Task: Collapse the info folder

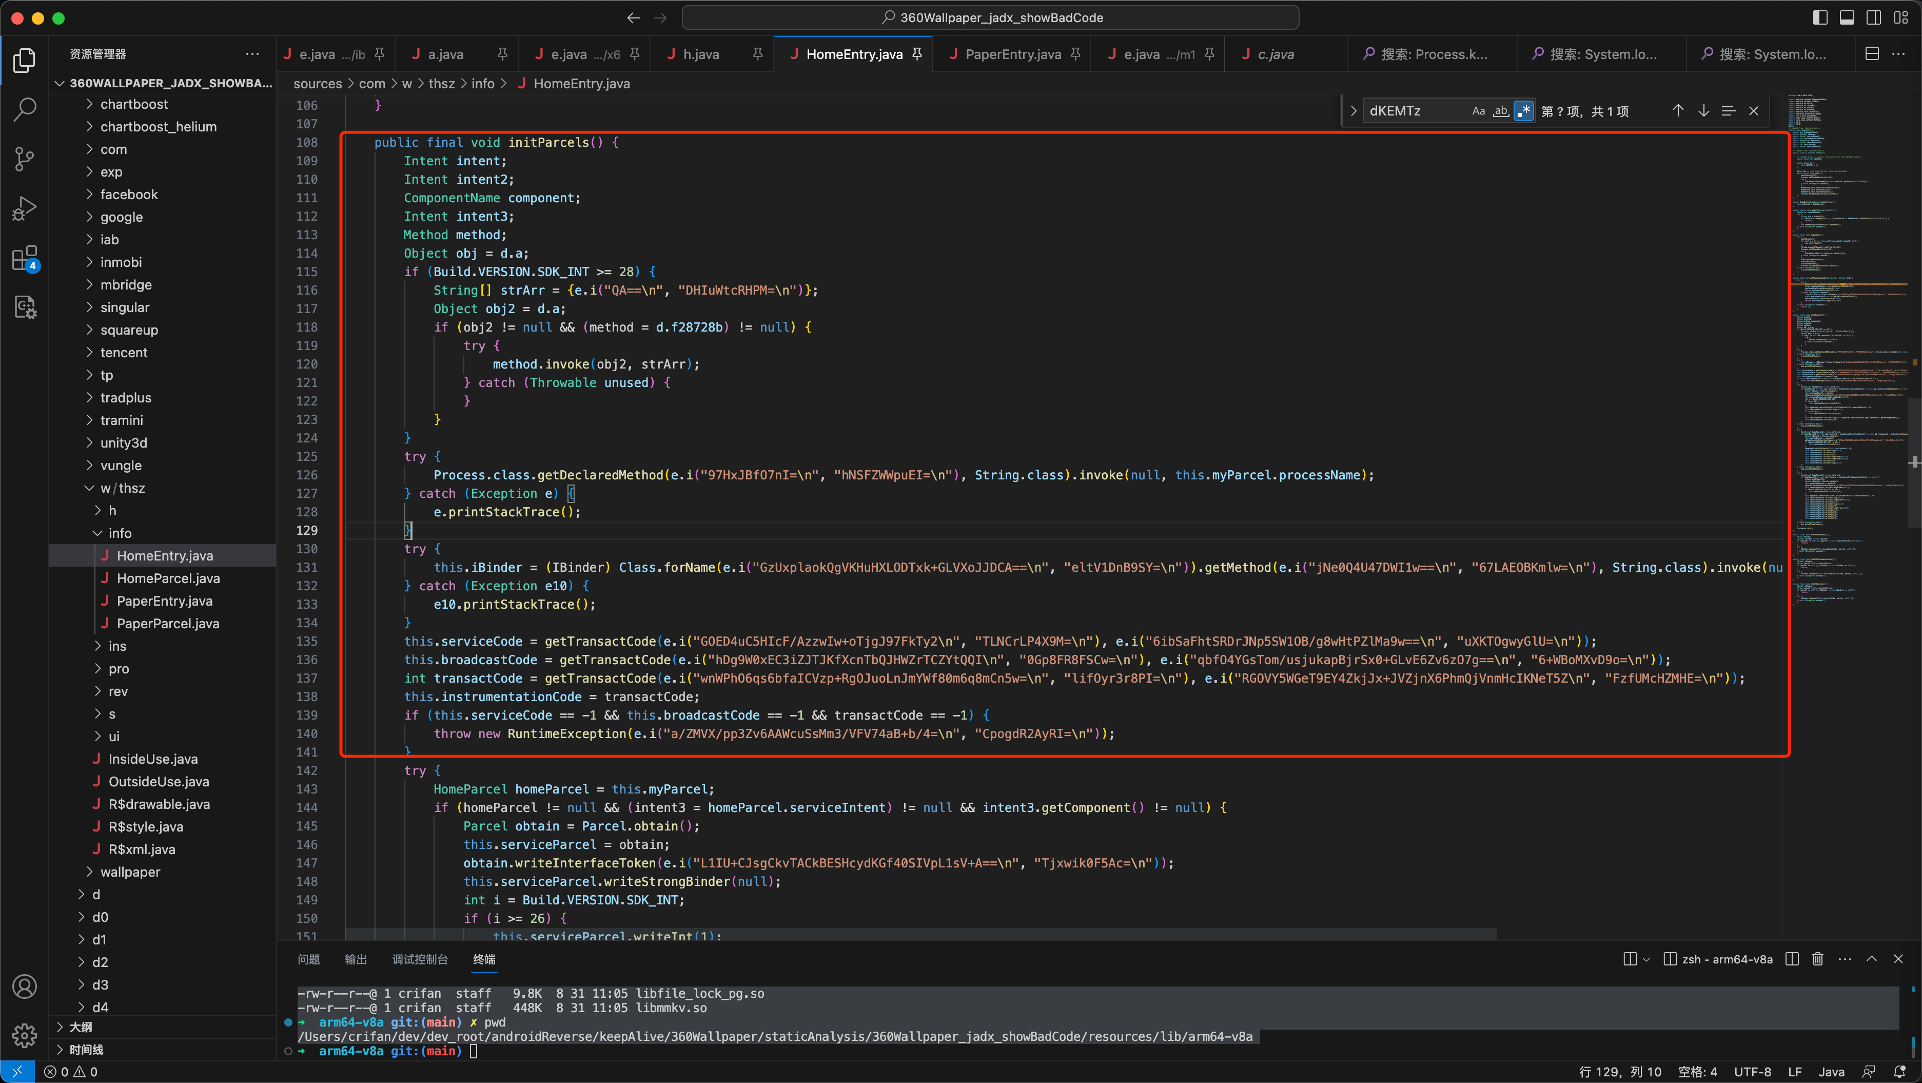Action: pyautogui.click(x=120, y=533)
